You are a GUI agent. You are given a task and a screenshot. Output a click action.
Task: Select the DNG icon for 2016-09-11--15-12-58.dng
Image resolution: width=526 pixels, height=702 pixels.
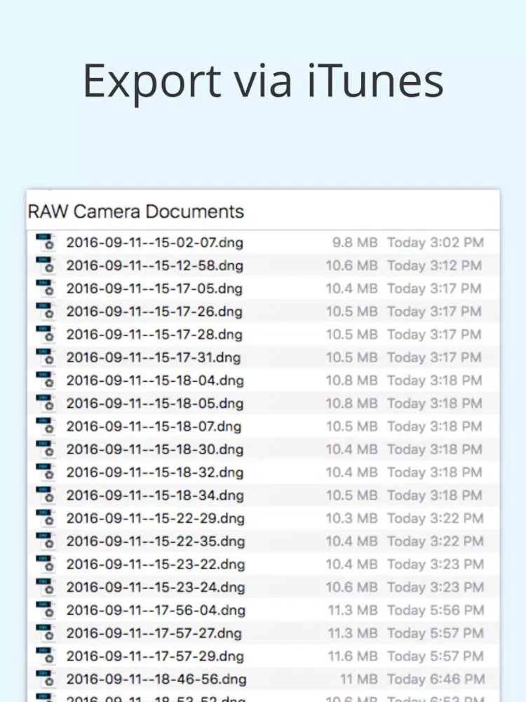click(46, 265)
